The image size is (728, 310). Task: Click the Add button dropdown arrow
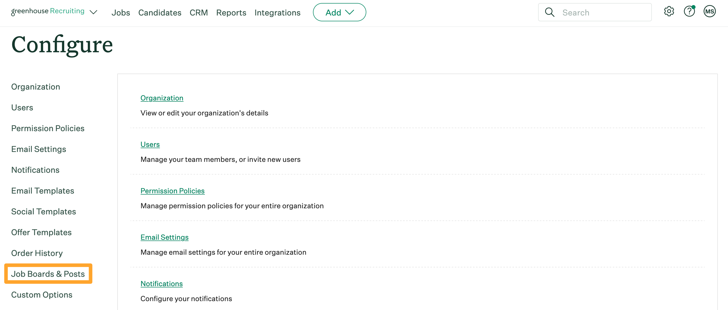tap(351, 12)
